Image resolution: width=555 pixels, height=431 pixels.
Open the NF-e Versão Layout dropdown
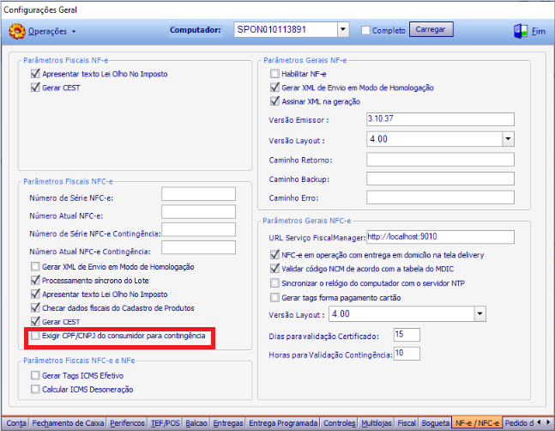tap(508, 139)
